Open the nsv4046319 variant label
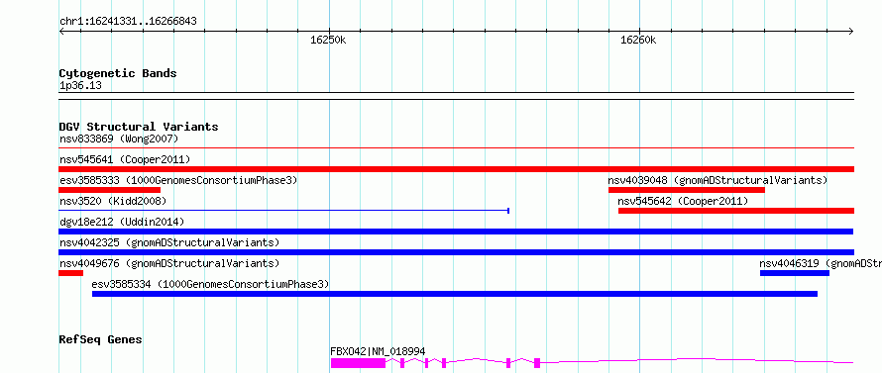This screenshot has width=882, height=373. [x=821, y=263]
